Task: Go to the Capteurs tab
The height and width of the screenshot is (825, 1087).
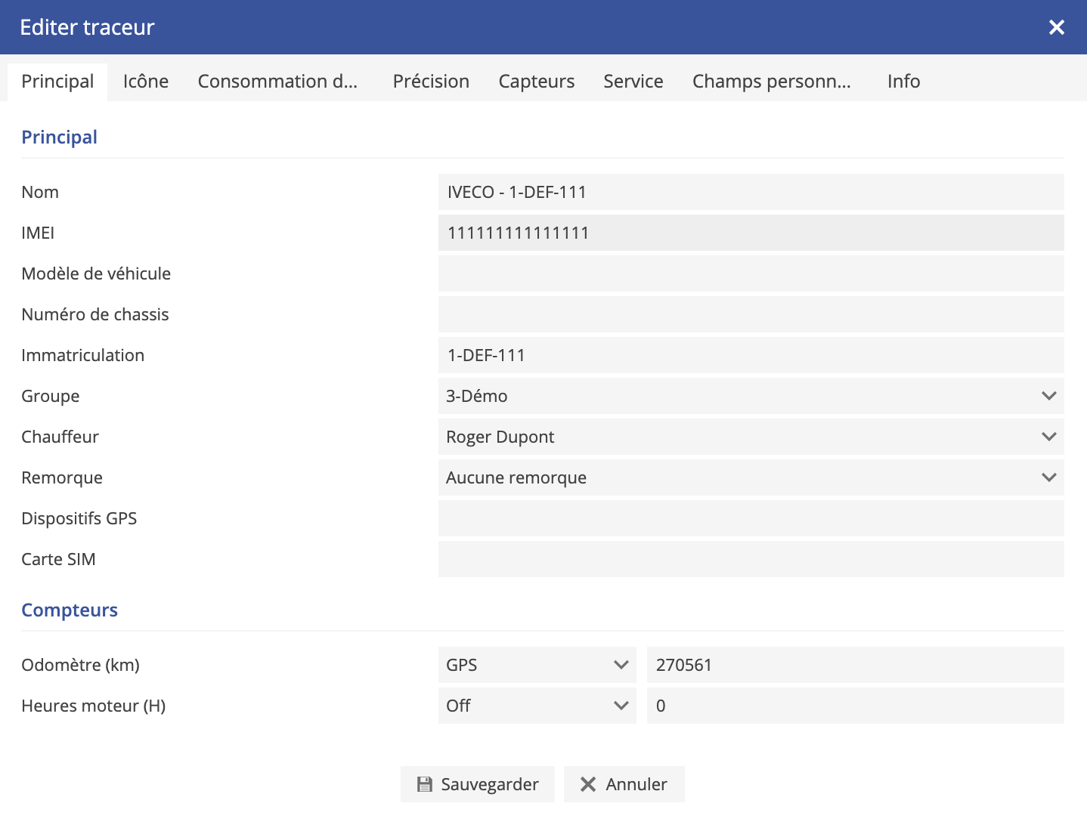Action: click(536, 82)
